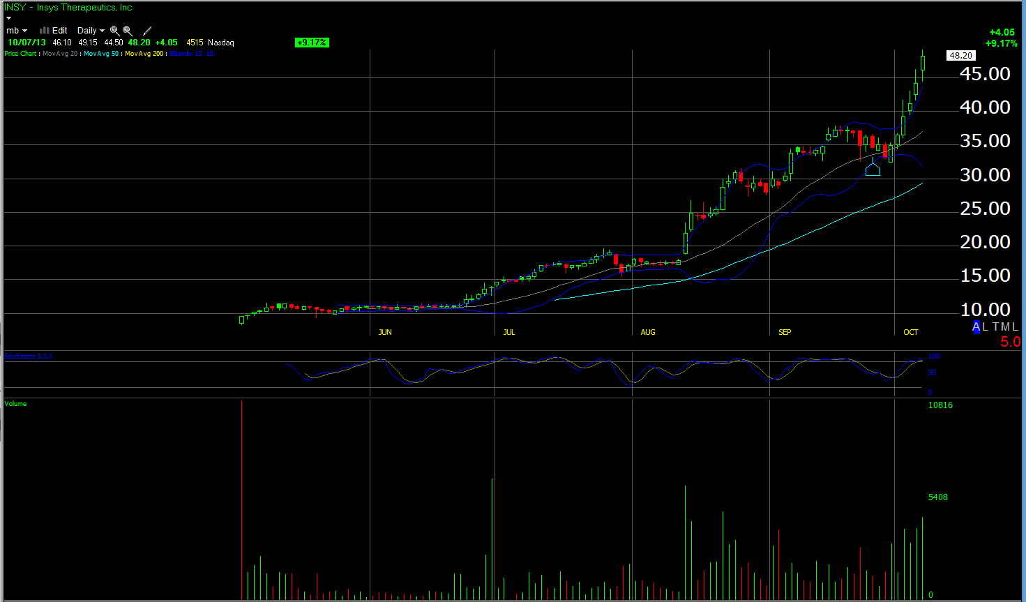Viewport: 1026px width, 602px height.
Task: Click the house-shaped marker on the chart
Action: coord(873,168)
